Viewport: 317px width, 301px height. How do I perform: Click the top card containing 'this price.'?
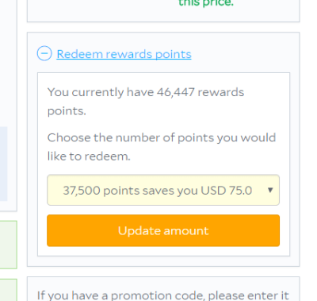[x=163, y=11]
